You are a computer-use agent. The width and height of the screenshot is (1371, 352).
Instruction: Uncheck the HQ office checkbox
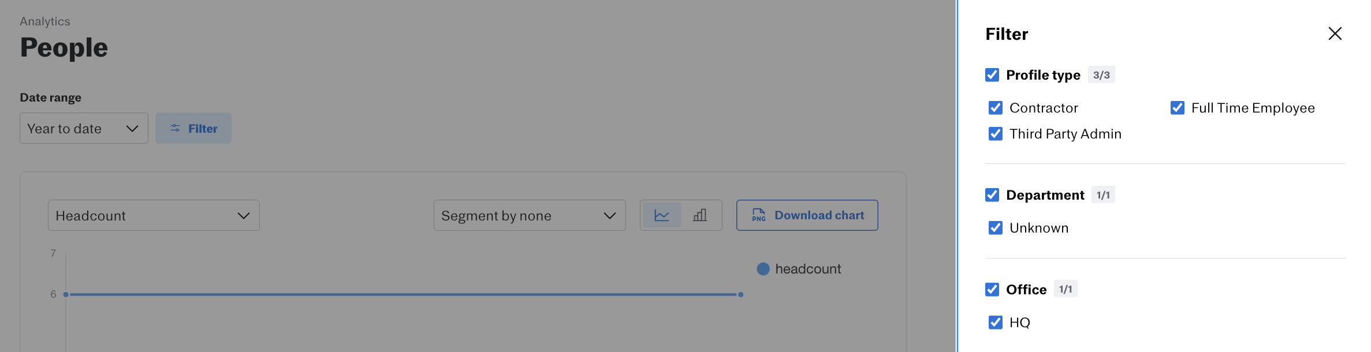pos(996,323)
